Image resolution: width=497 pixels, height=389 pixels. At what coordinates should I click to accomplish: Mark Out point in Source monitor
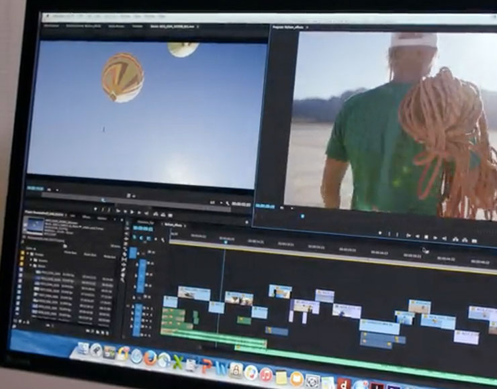tap(109, 210)
